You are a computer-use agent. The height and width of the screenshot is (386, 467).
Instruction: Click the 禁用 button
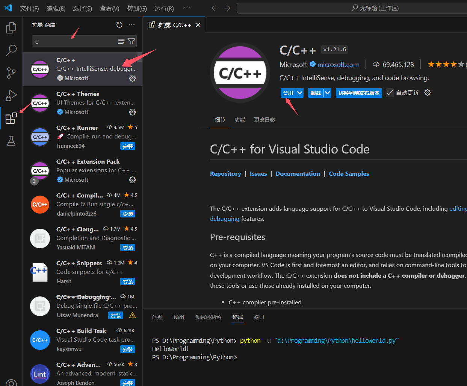(288, 93)
